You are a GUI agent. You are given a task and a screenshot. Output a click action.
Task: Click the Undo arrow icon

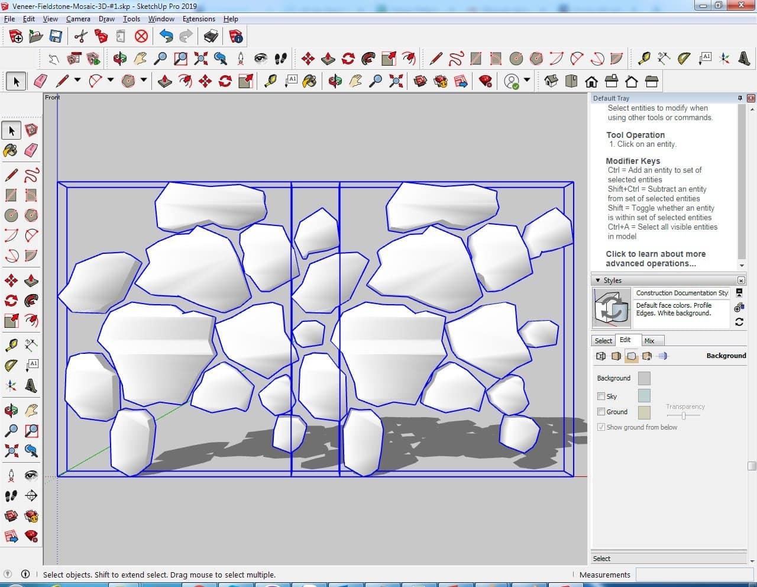[166, 37]
